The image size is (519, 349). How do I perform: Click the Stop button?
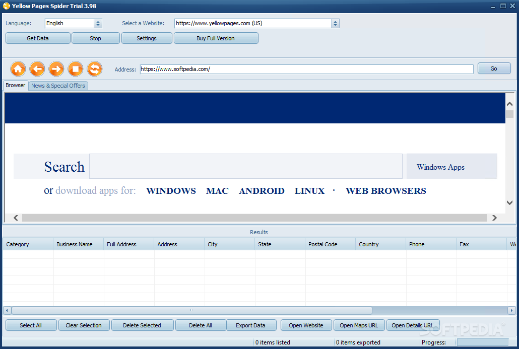coord(95,38)
